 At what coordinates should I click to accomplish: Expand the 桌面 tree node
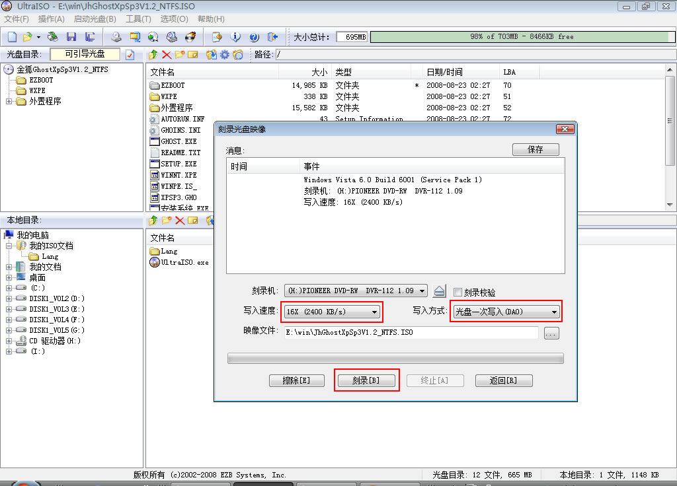click(9, 278)
